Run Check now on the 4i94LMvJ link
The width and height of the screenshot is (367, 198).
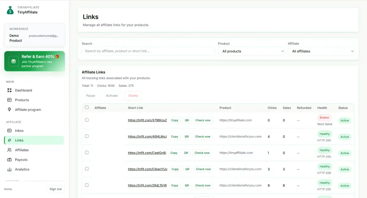point(203,137)
